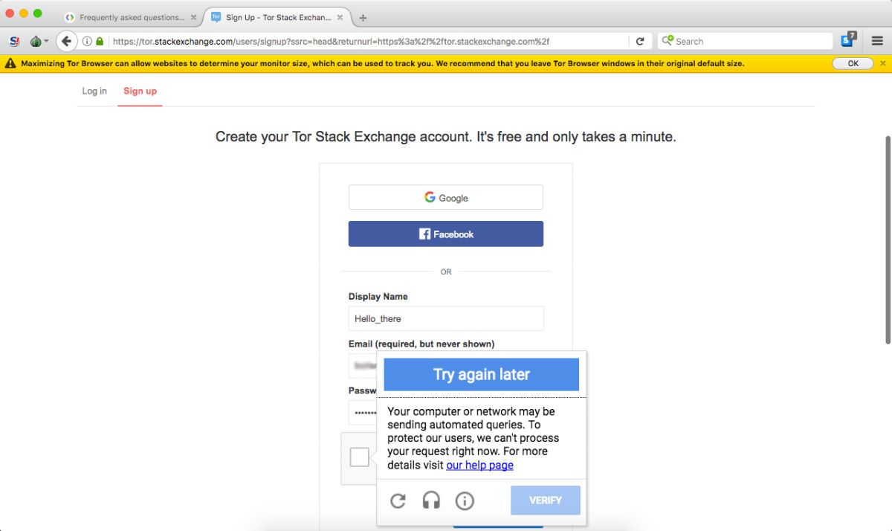The height and width of the screenshot is (531, 892).
Task: Open a new tab with the plus button
Action: 363,18
